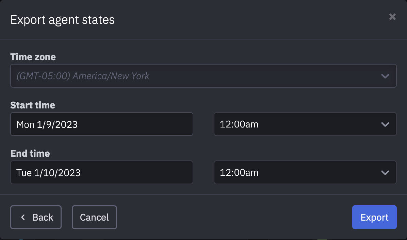Screen dimensions: 407x240
Task: Click the Mon 1/9/2023 start date field
Action: pos(101,124)
